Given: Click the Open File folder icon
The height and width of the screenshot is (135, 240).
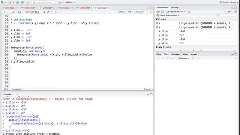Looking at the screenshot, I should click(x=10, y=2).
